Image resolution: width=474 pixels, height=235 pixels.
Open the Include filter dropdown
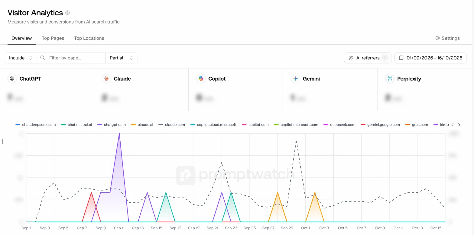(21, 58)
